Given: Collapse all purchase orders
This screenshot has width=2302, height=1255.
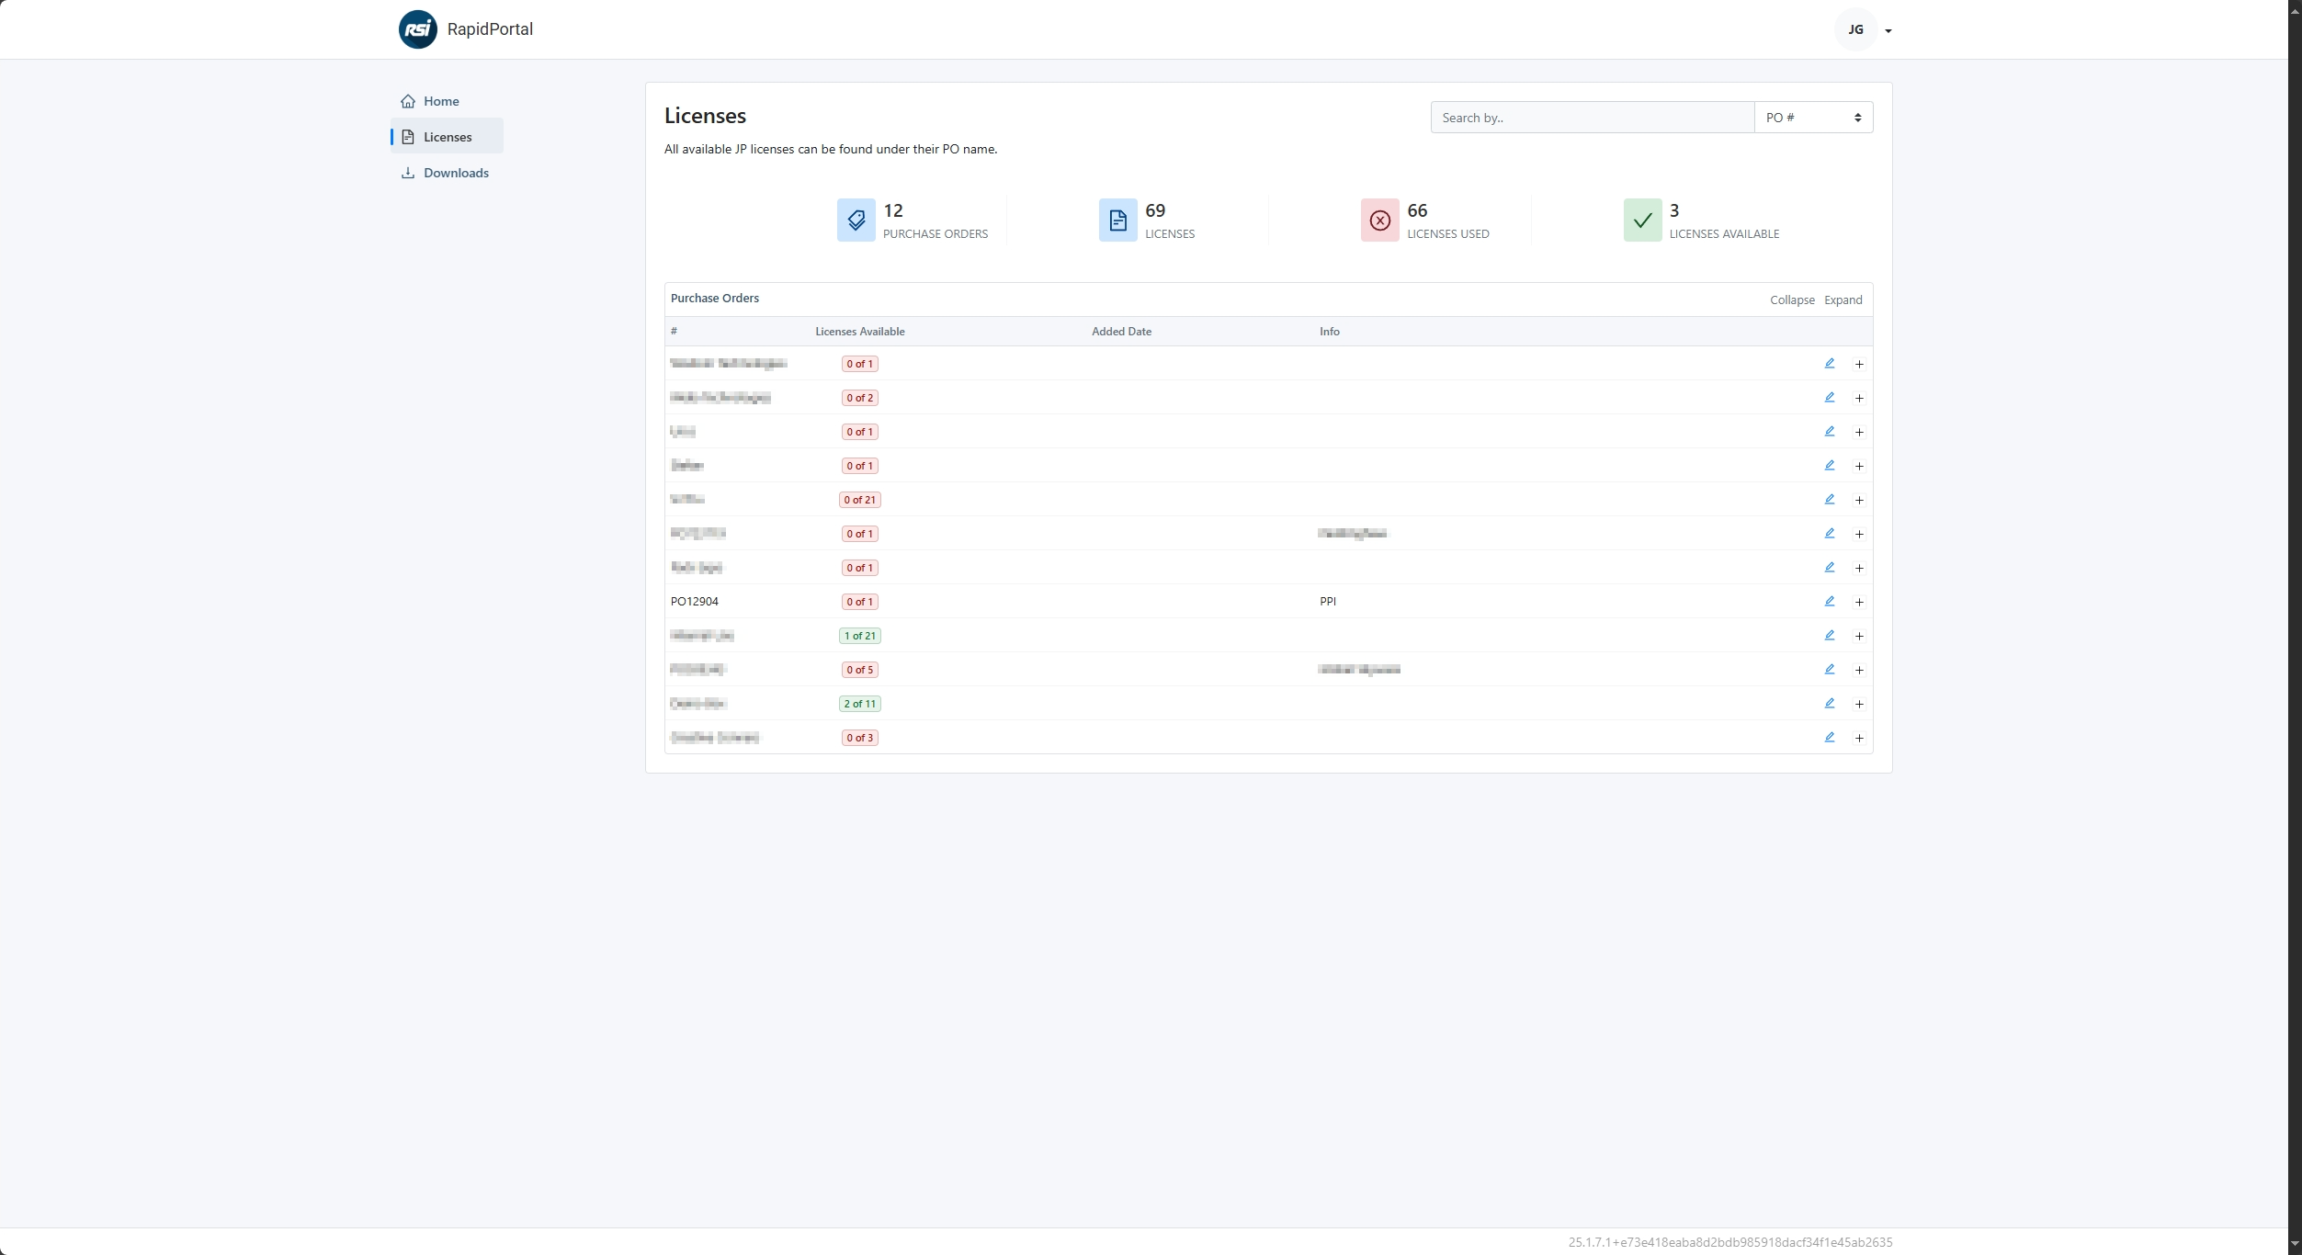Looking at the screenshot, I should [1791, 300].
